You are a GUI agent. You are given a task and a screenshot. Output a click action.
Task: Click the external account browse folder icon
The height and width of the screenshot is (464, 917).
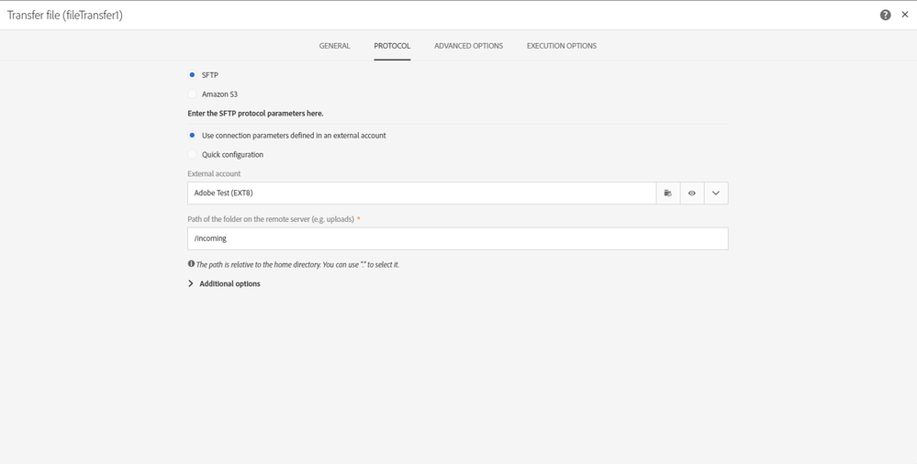click(x=668, y=193)
